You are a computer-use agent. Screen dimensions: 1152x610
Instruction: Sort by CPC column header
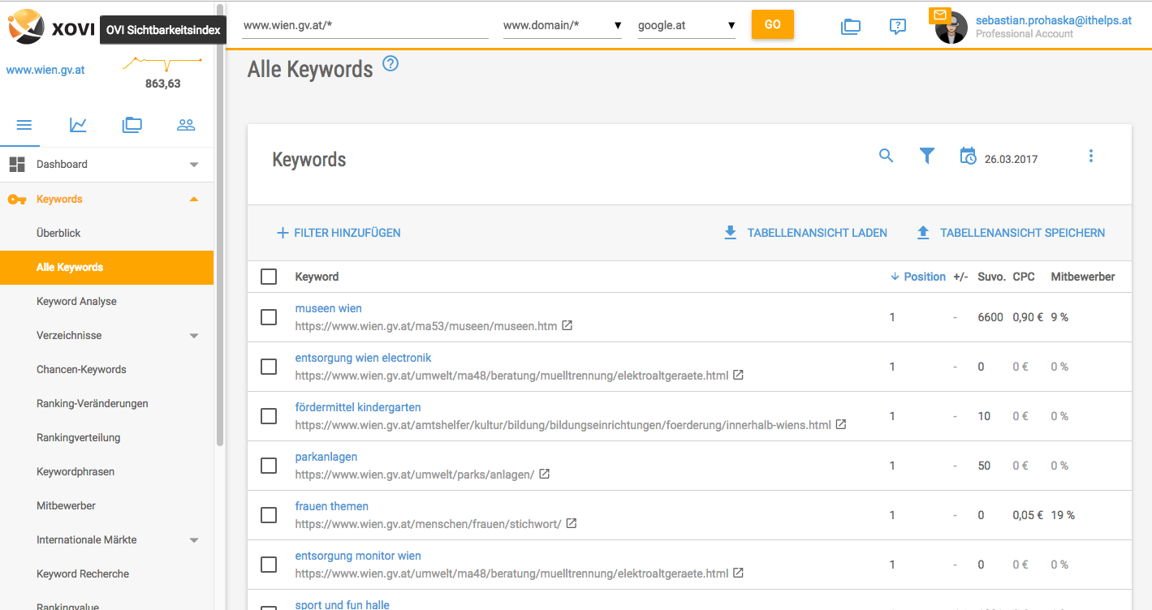(1024, 277)
